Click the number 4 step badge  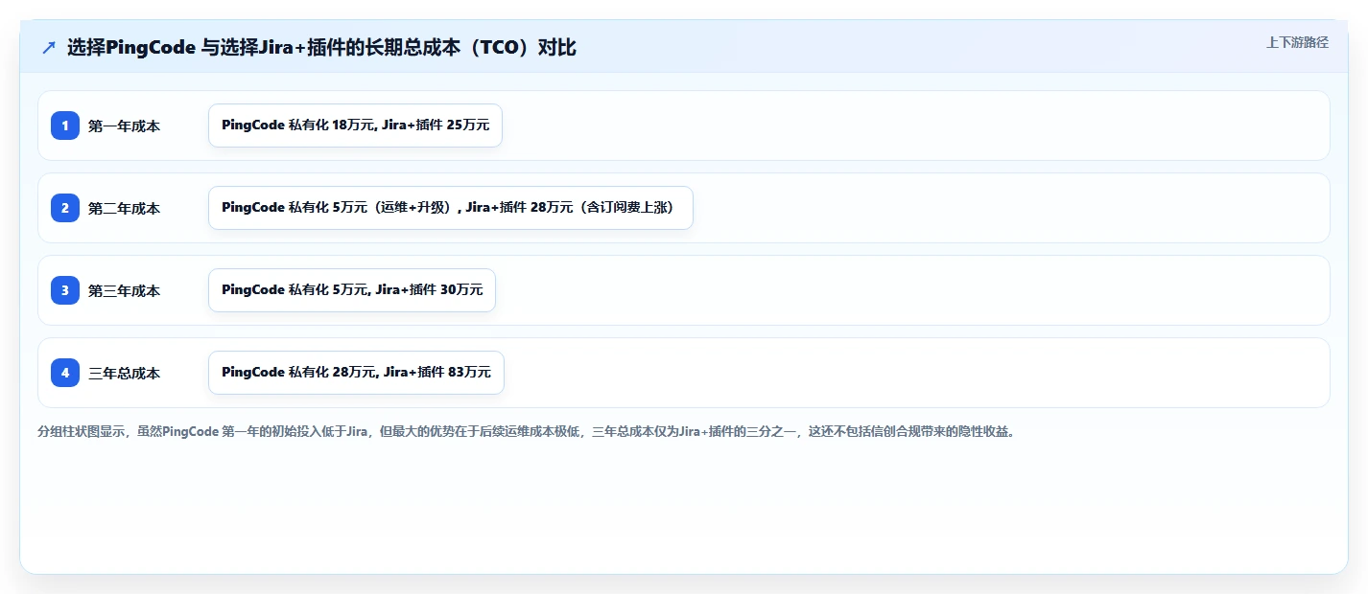(65, 373)
